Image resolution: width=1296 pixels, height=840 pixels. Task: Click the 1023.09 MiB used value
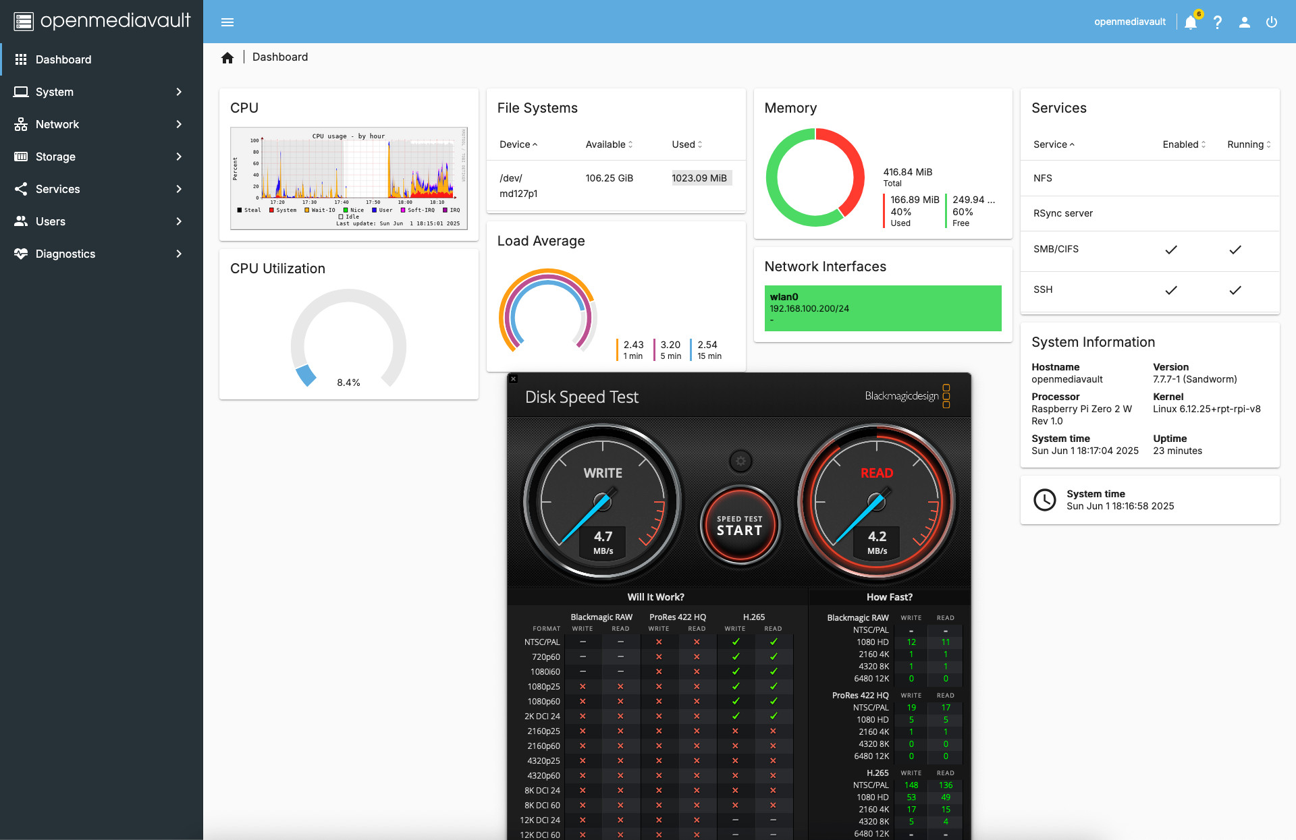(x=699, y=178)
